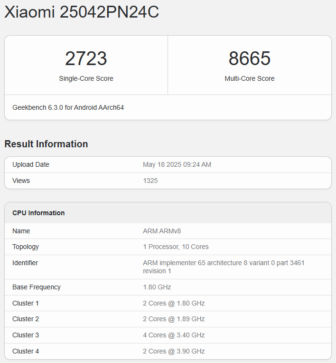Click the Identifier row label

(25, 263)
